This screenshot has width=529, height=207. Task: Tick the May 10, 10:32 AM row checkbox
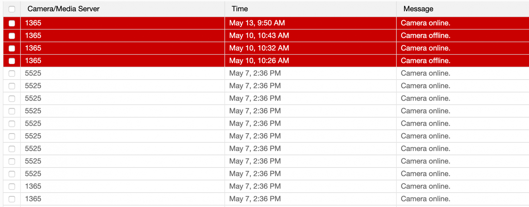click(12, 48)
